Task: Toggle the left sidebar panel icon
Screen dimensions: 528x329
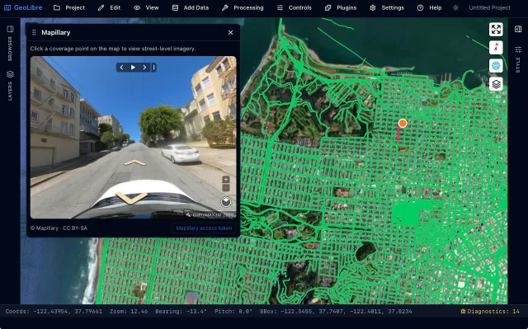Action: coord(10,29)
